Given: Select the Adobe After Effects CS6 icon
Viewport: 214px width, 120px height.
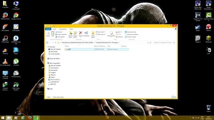Looking at the screenshot, I should (x=198, y=5).
